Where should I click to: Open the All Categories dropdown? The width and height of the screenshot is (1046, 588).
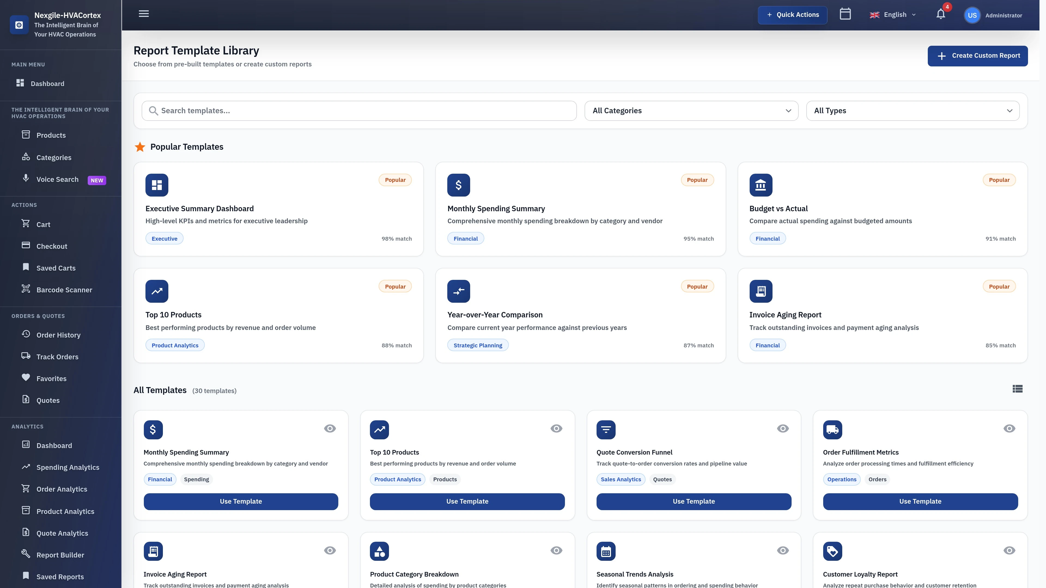pyautogui.click(x=692, y=110)
